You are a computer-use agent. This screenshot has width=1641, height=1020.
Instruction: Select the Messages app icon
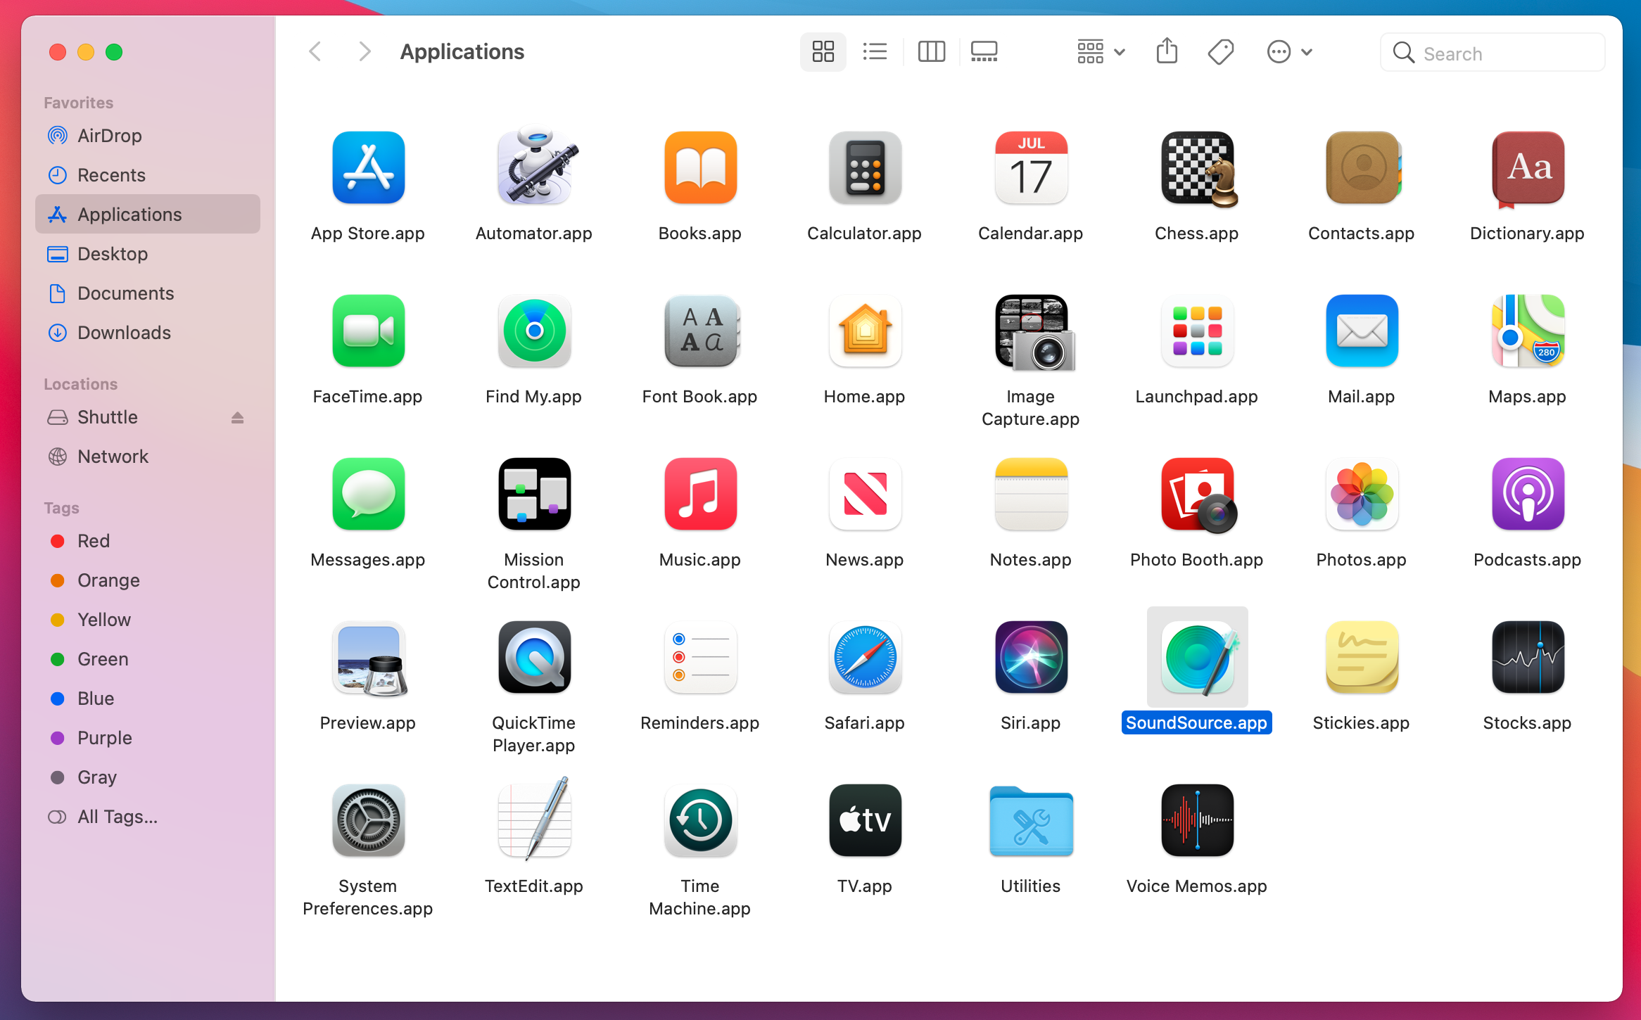[368, 494]
